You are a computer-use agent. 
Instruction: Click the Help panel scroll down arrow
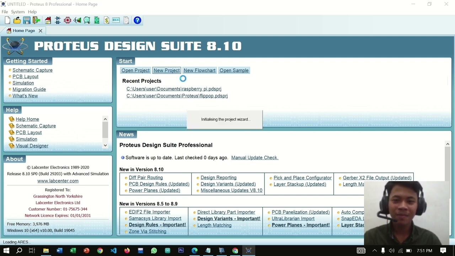coord(105,145)
